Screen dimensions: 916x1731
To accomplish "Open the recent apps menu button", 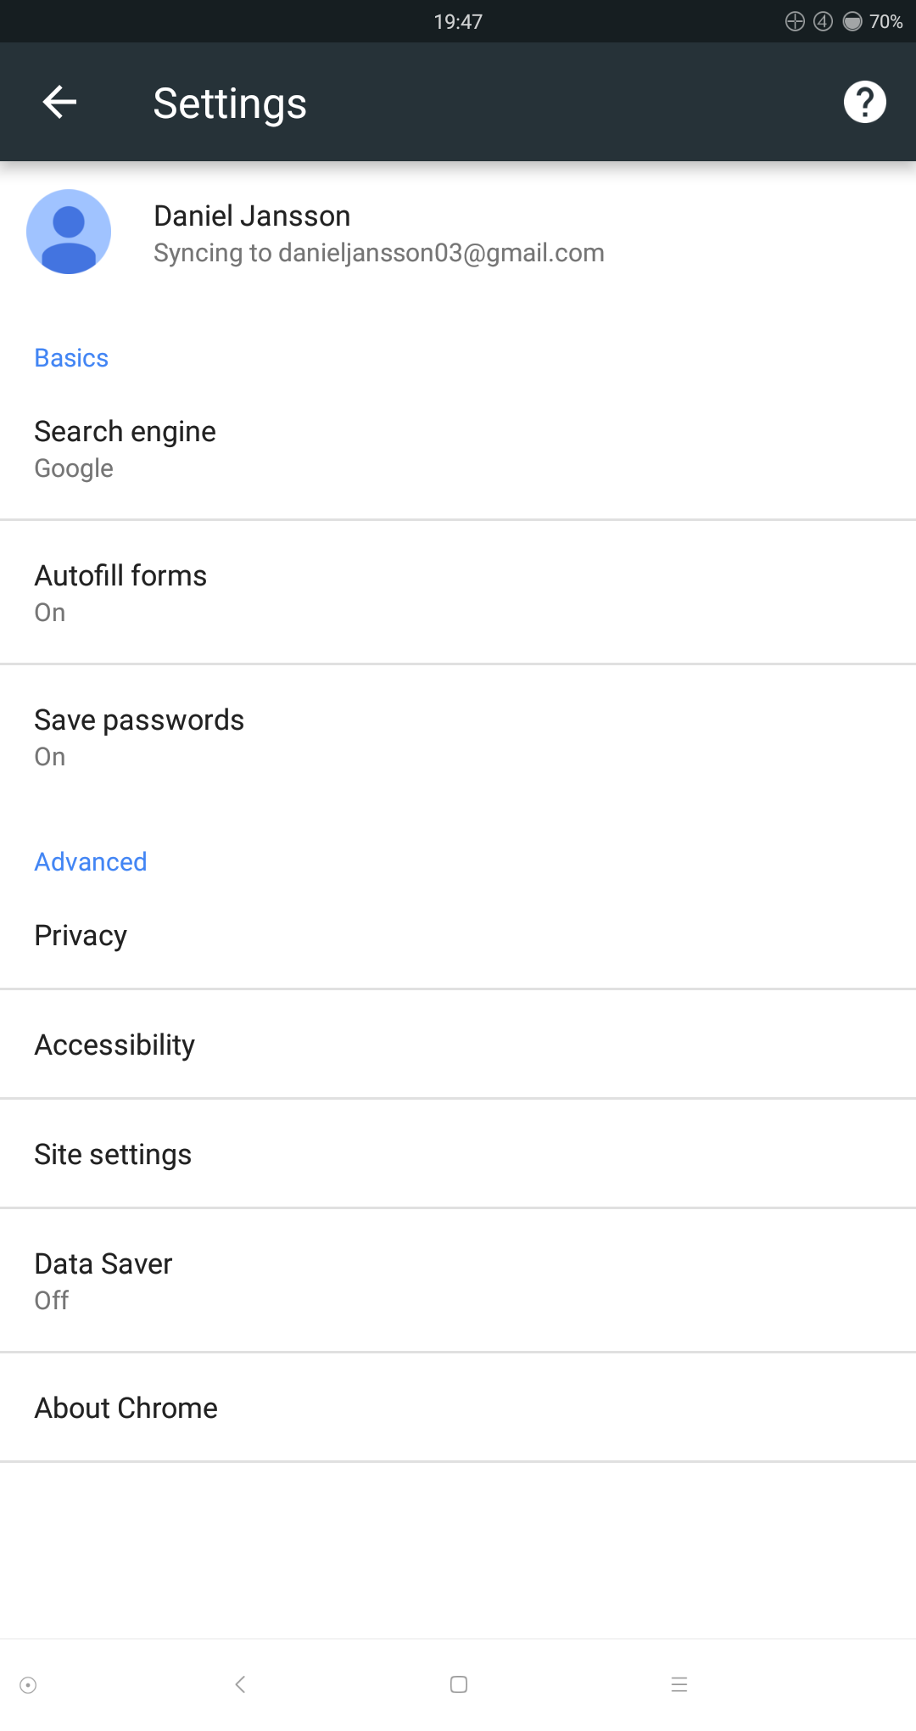I will point(679,1684).
